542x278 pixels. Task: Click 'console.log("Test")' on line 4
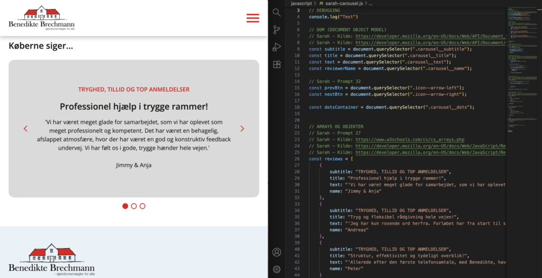pos(333,17)
